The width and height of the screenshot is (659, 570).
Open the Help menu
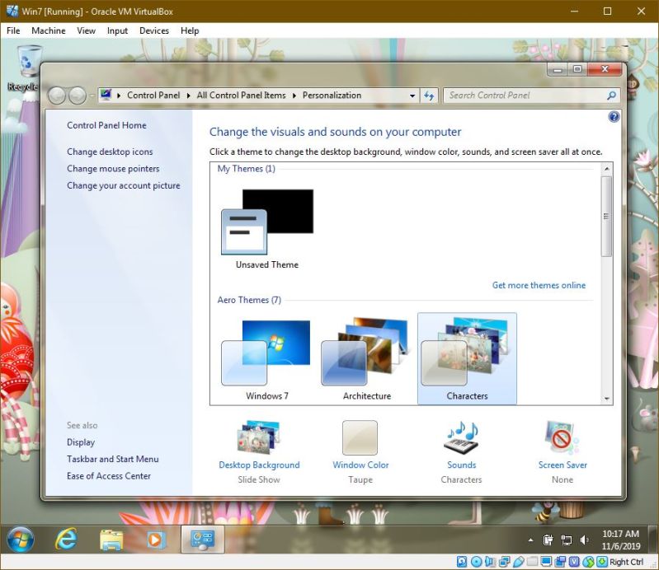click(190, 30)
